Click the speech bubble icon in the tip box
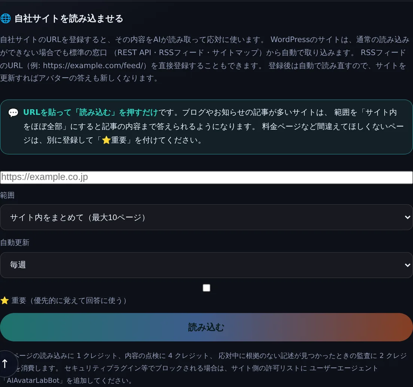This screenshot has height=387, width=413. (13, 113)
